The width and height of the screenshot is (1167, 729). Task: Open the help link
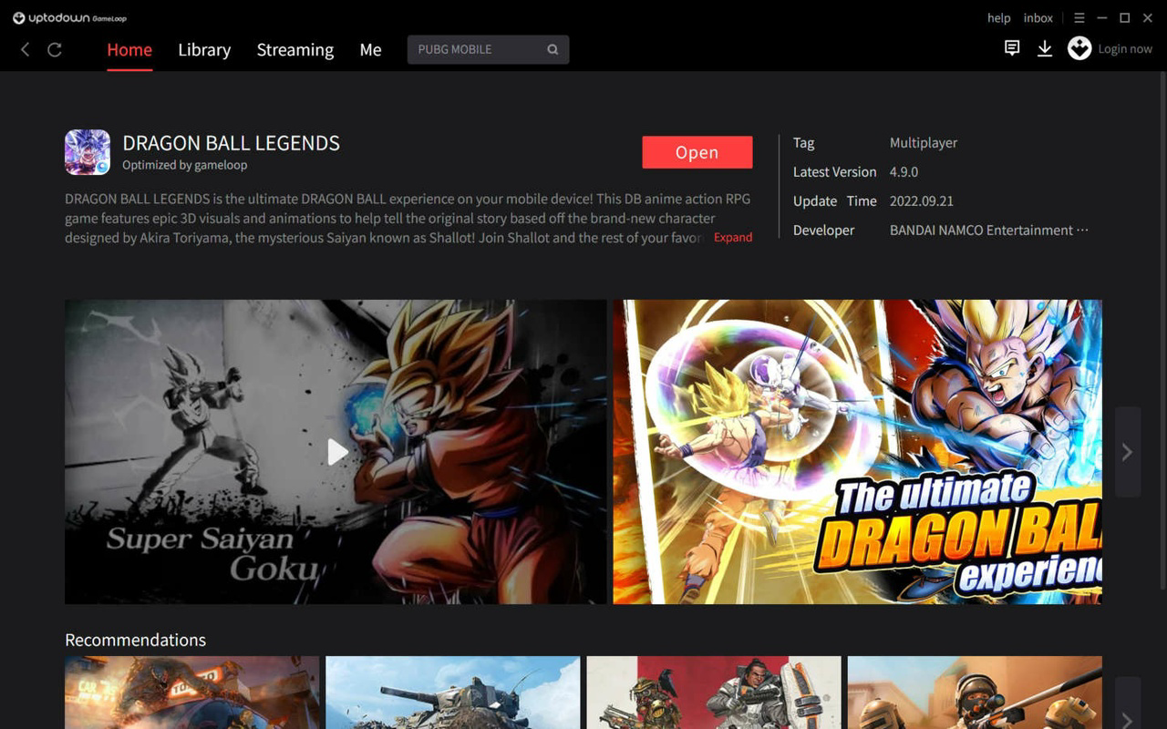coord(999,18)
